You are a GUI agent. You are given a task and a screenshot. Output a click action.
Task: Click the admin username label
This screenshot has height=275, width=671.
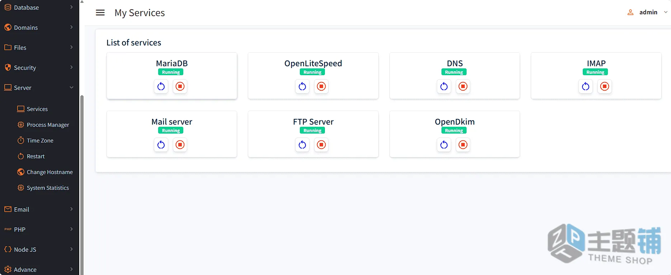(648, 13)
